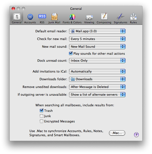Open the Signatures preferences pane
This screenshot has height=154, width=152.
pyautogui.click(x=121, y=18)
